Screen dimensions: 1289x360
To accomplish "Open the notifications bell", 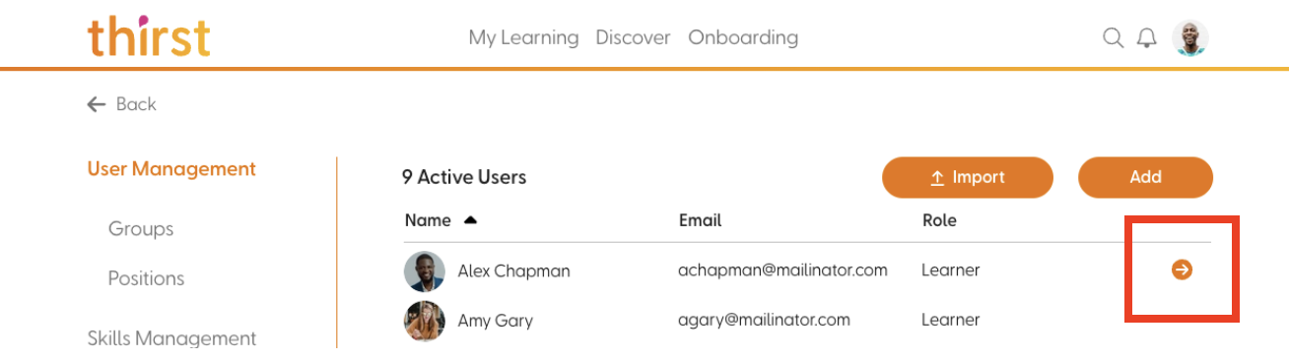I will coord(1146,38).
